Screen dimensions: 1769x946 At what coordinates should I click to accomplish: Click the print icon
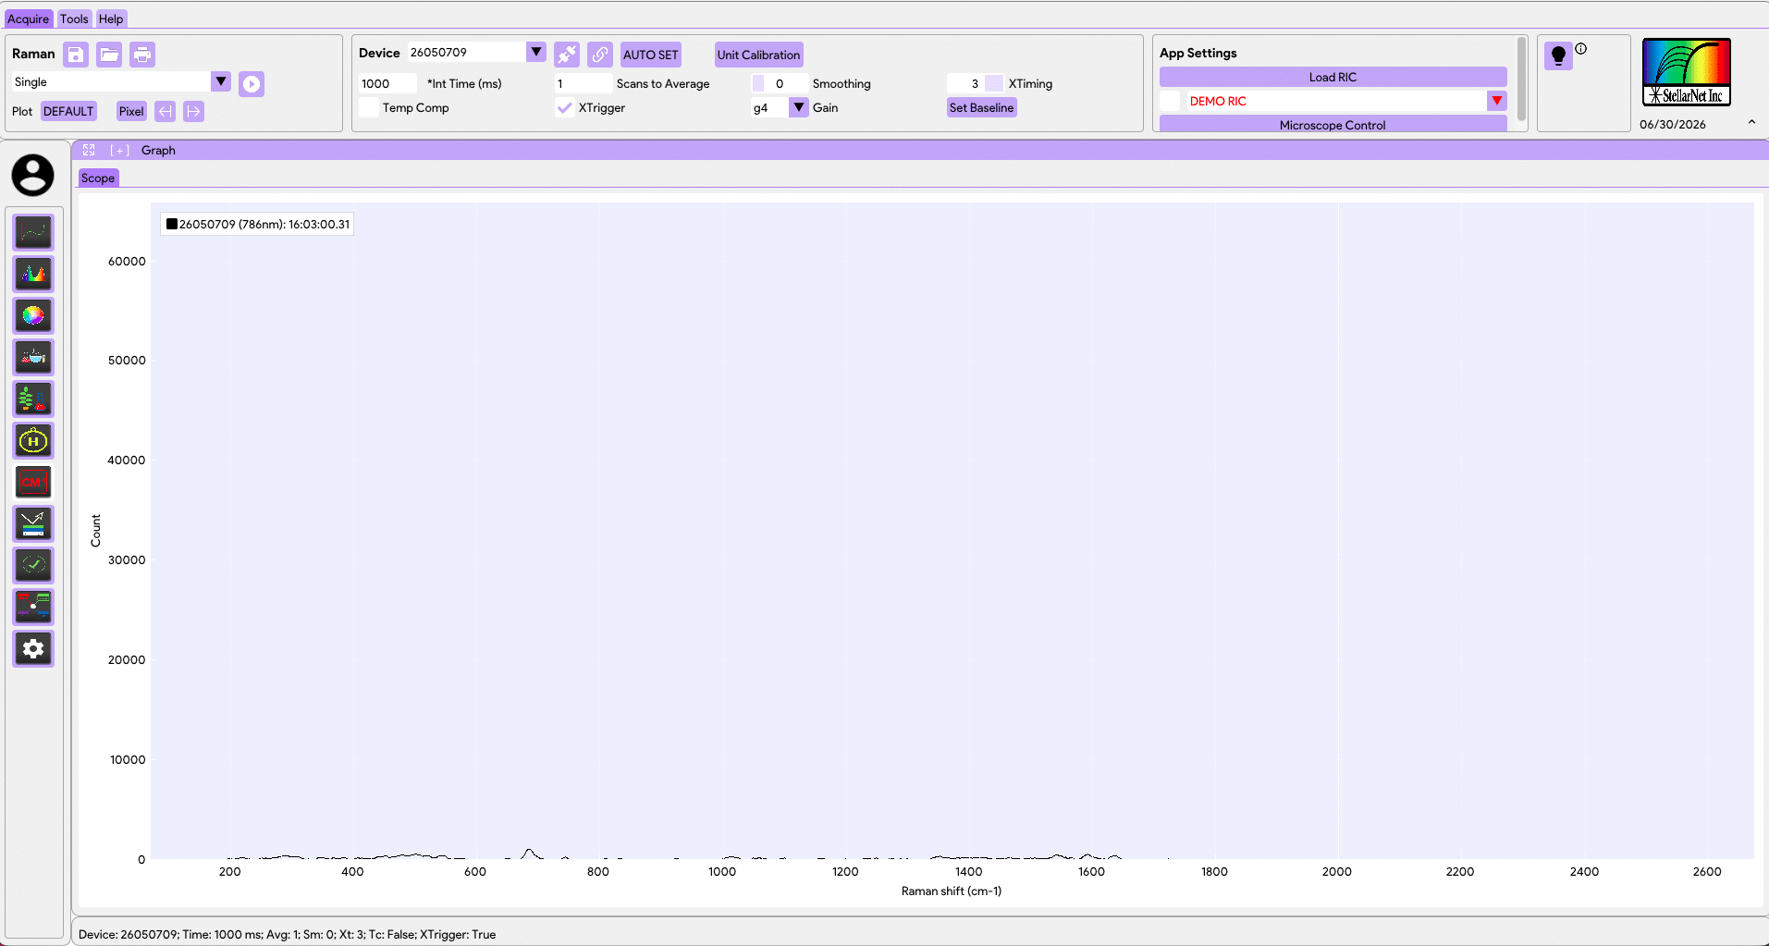(x=142, y=55)
